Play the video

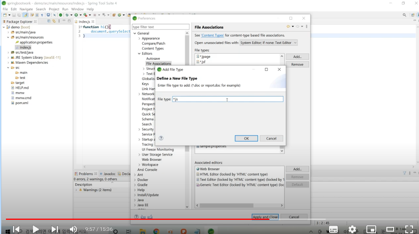click(36, 229)
